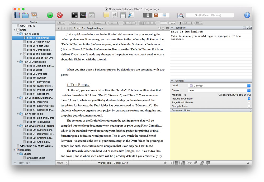This screenshot has height=182, width=264.
Task: Toggle the Inspector with the blue info icon
Action: (x=247, y=15)
